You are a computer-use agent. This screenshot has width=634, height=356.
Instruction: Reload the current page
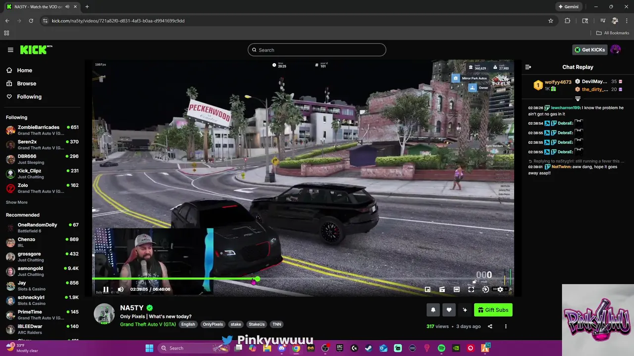point(31,21)
